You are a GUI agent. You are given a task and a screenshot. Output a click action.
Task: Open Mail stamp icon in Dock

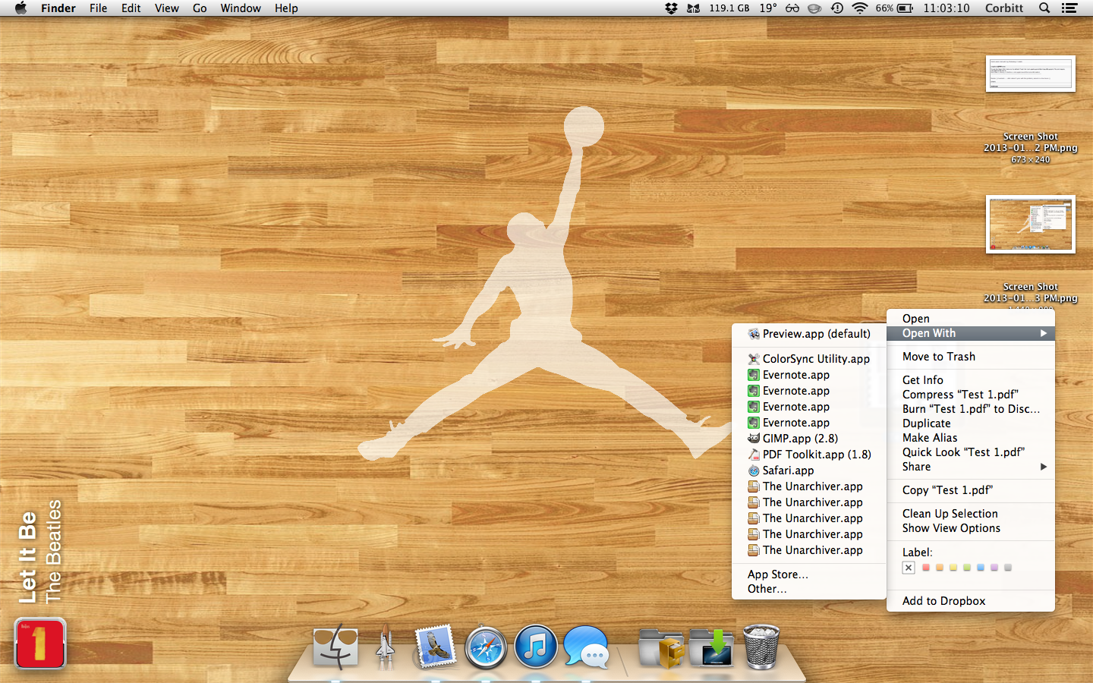(435, 647)
